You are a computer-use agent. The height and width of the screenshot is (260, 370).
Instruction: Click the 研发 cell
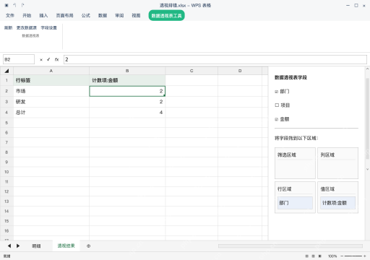(51, 102)
